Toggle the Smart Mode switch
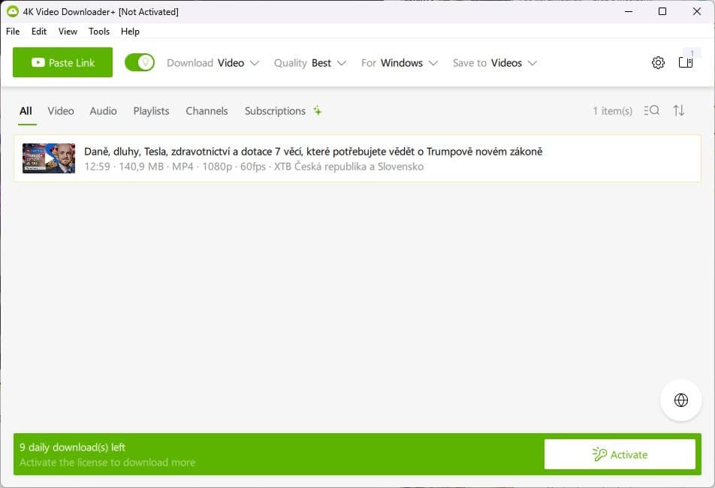715x488 pixels. (x=140, y=62)
